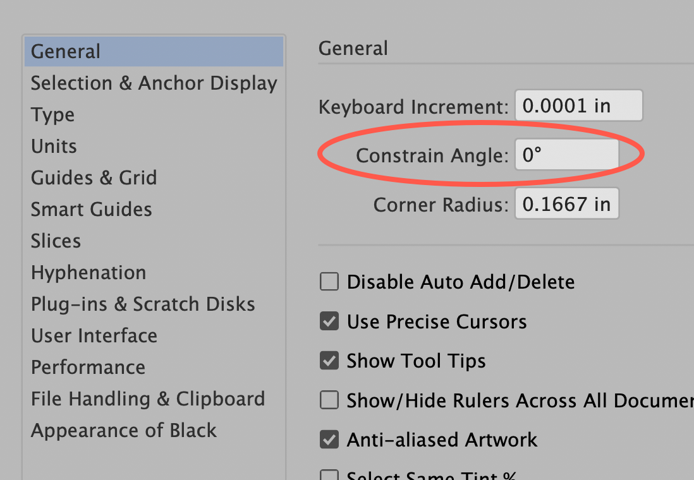Screen dimensions: 694x480
Task: Open User Interface preferences
Action: [x=94, y=335]
